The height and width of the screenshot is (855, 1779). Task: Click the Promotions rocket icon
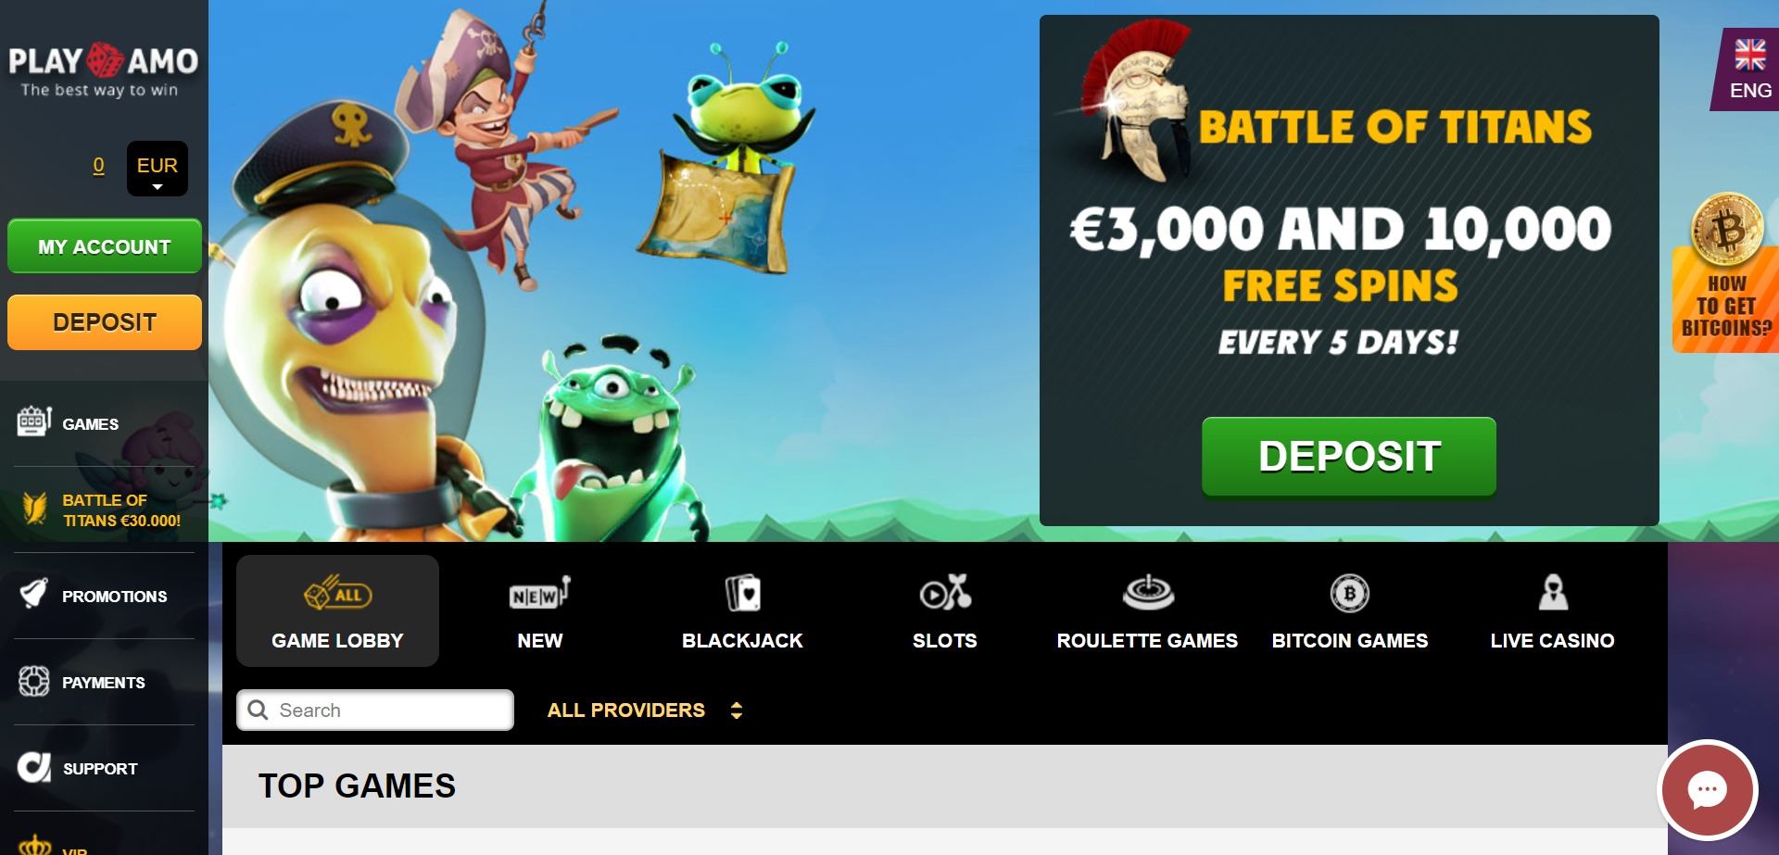click(x=34, y=594)
